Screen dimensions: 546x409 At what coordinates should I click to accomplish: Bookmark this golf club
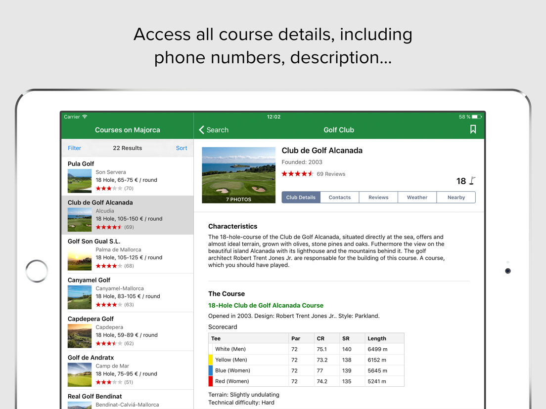[x=472, y=129]
